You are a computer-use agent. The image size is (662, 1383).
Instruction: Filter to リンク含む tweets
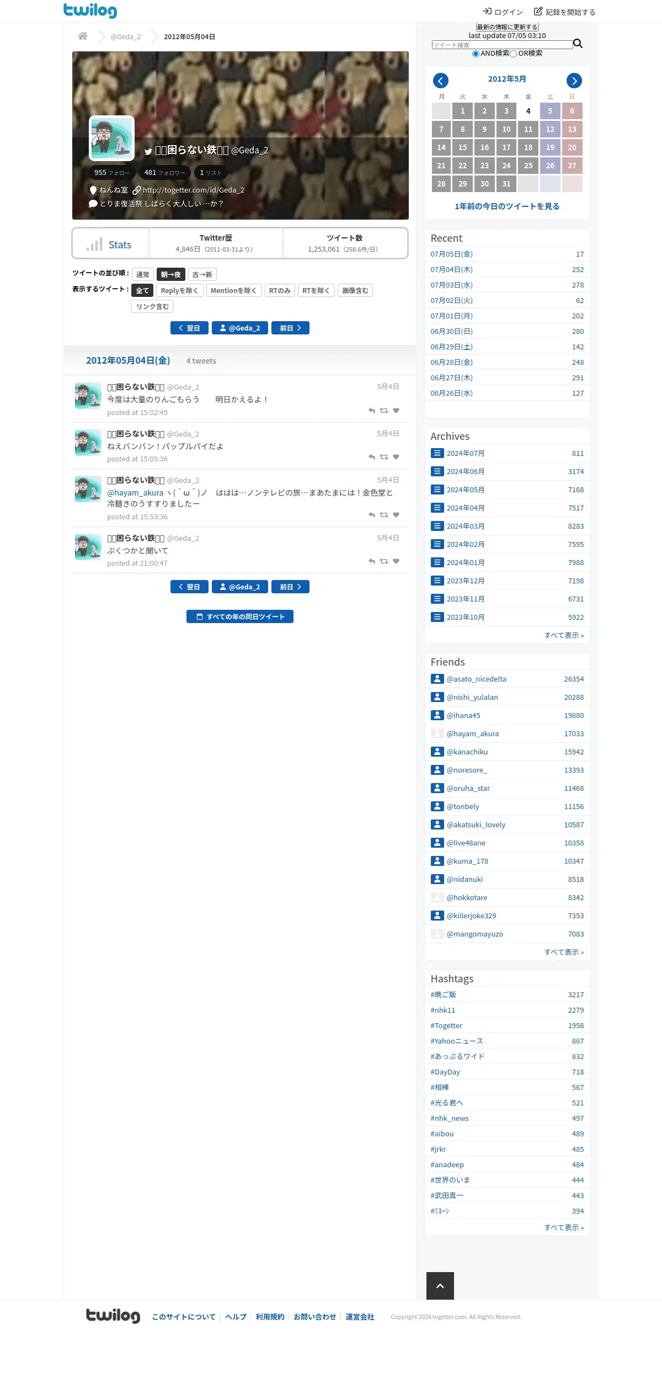click(152, 306)
